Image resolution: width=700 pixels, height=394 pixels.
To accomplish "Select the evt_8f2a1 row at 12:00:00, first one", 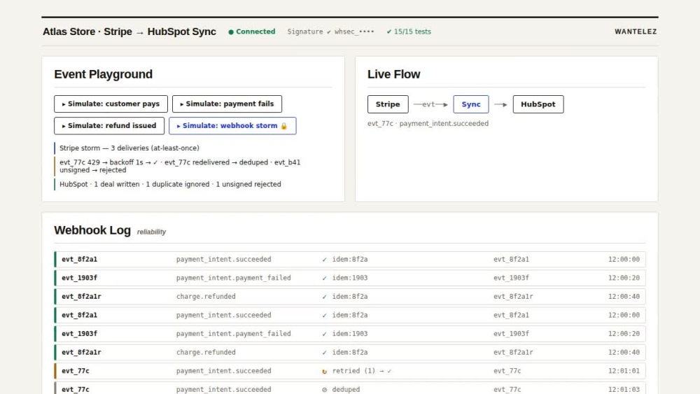I will click(350, 259).
